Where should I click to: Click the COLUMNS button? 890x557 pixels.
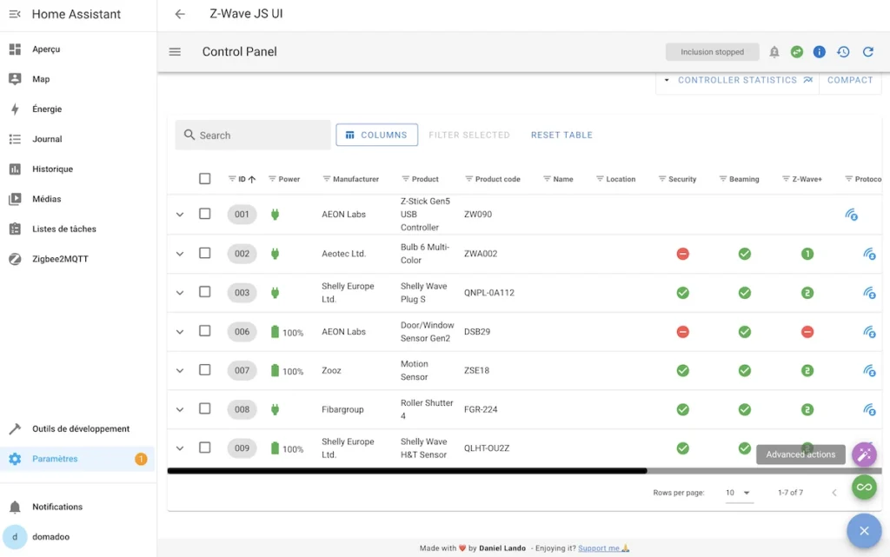[x=377, y=135]
